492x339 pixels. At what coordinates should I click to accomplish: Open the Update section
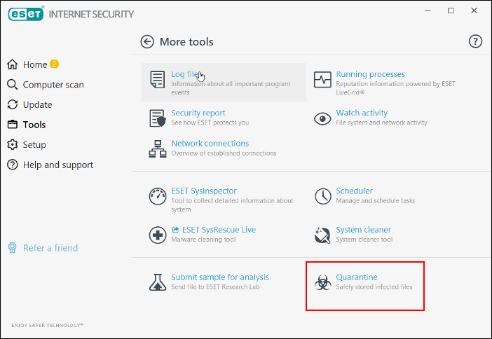click(x=37, y=105)
